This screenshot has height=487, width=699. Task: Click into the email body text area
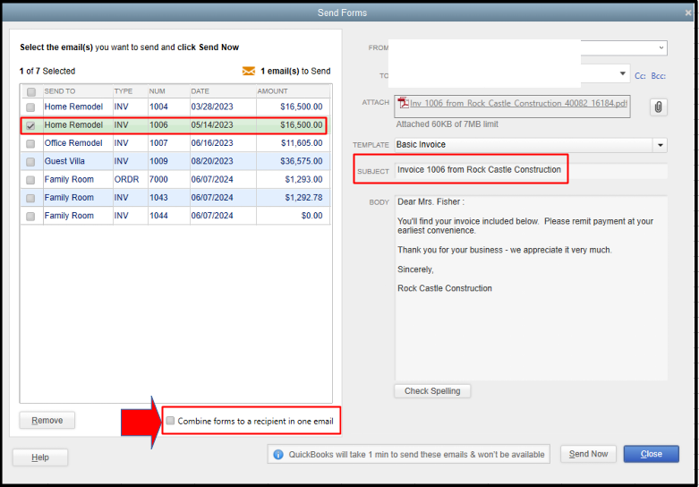point(532,287)
